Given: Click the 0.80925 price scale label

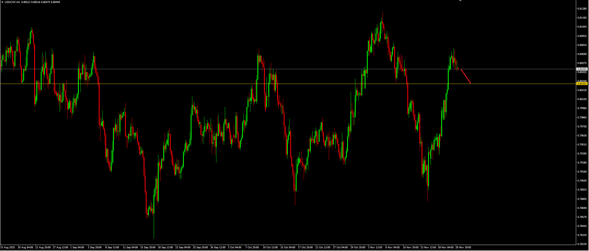Looking at the screenshot, I should click(x=582, y=36).
